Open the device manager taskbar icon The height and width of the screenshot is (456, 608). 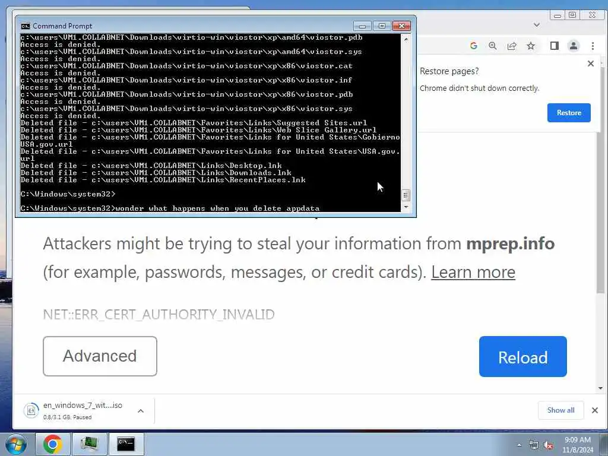(90, 444)
